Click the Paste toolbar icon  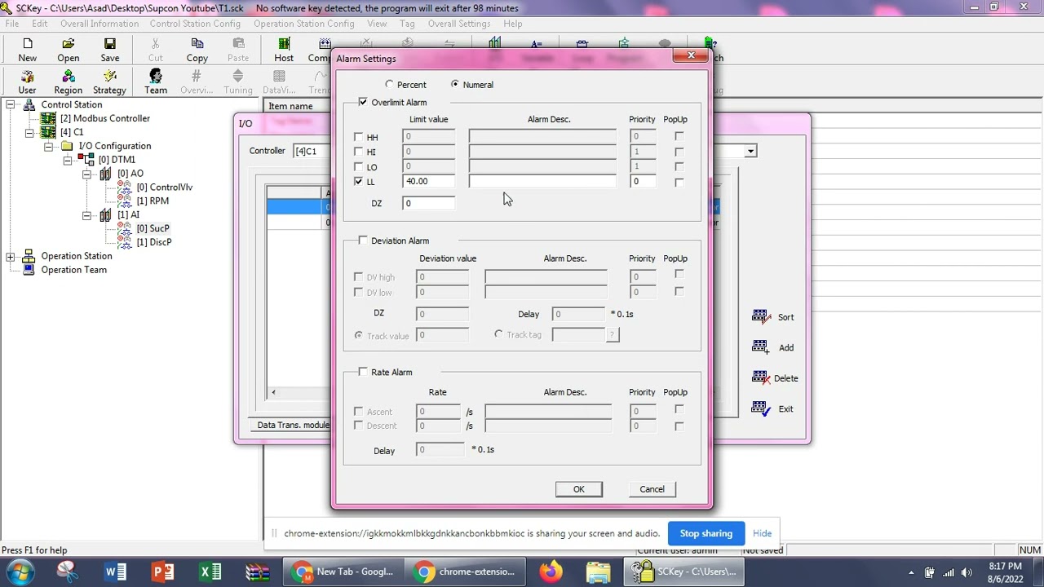click(x=238, y=50)
